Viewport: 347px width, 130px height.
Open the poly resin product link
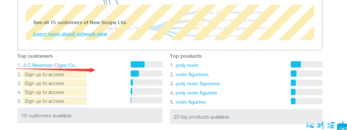[187, 65]
